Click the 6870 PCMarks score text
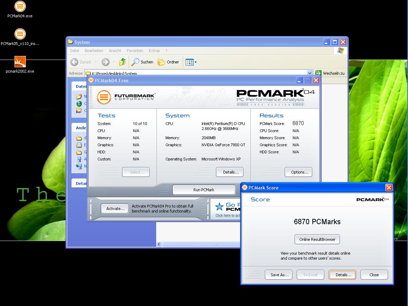The width and height of the screenshot is (408, 306). [317, 222]
